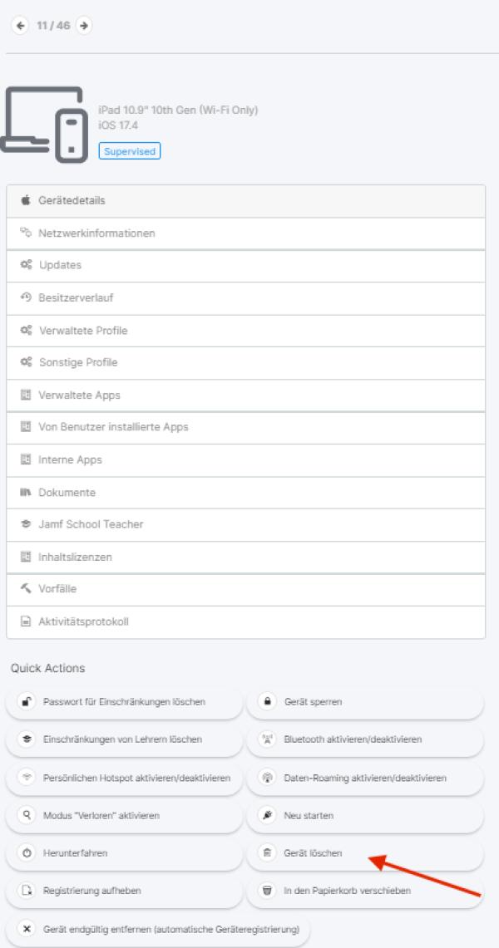Expand the Verwaltete Profile section
The height and width of the screenshot is (948, 499).
[x=245, y=331]
